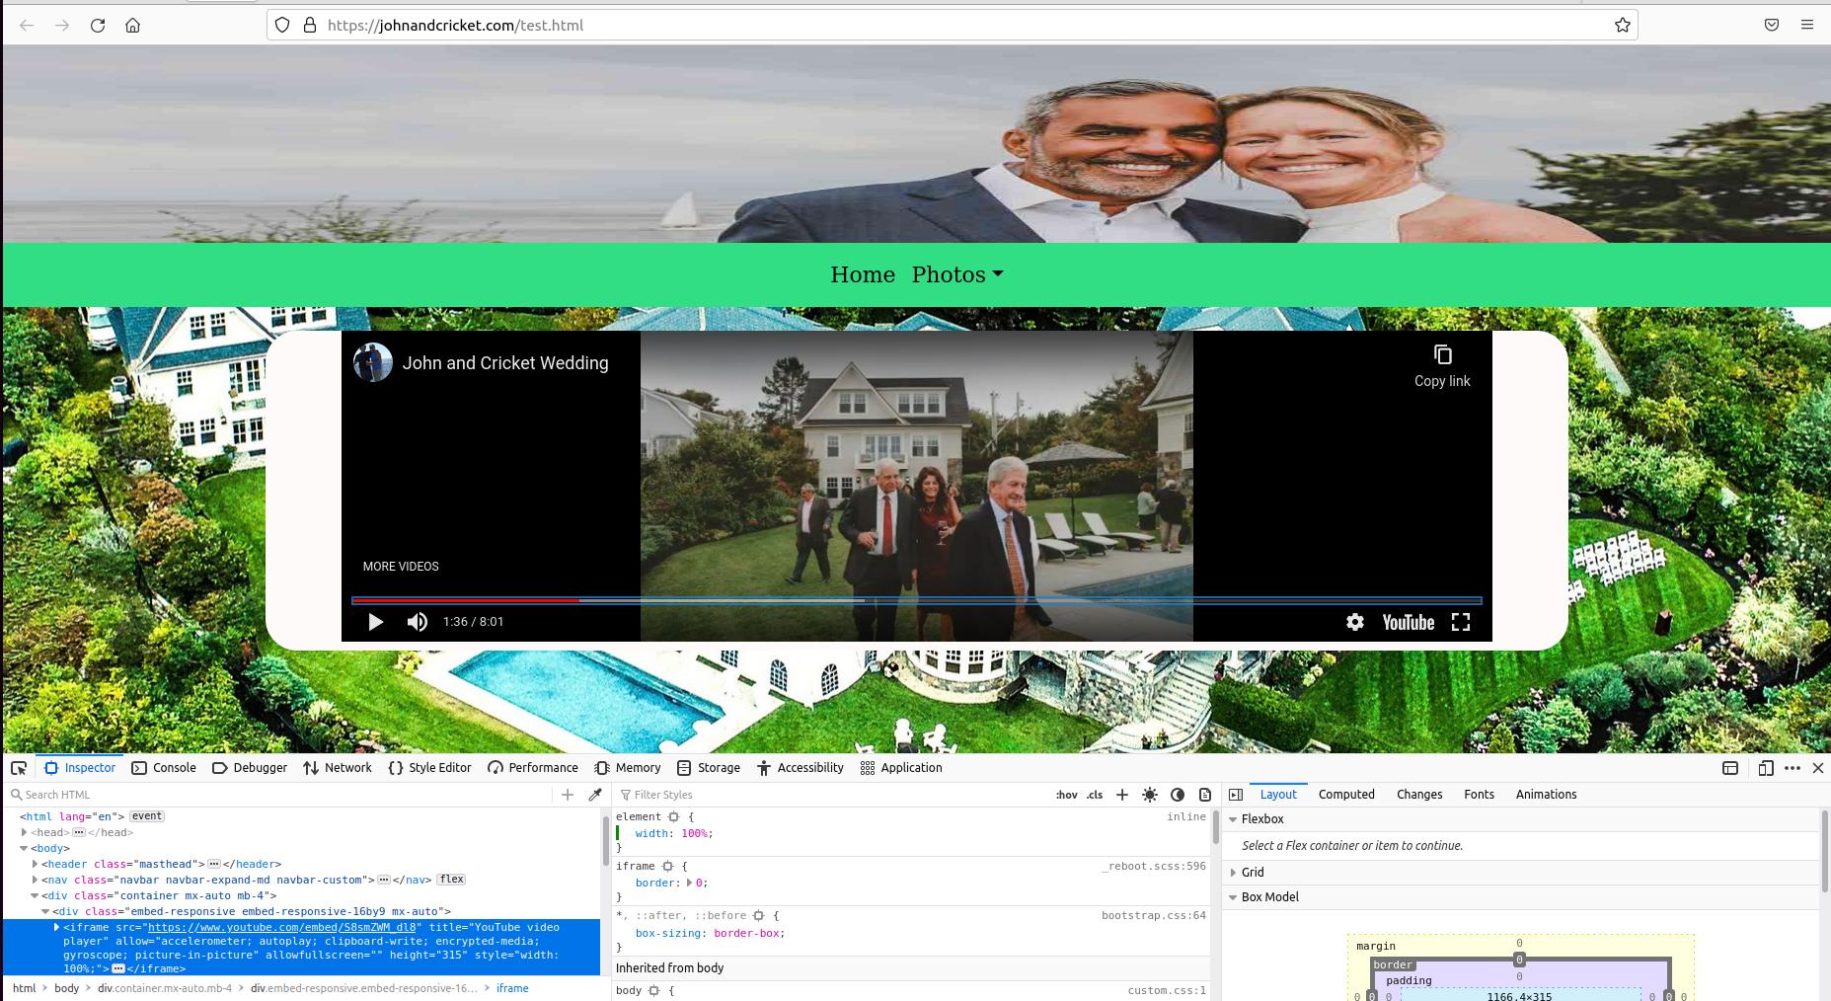Toggle the .cls classes panel
1831x1001 pixels.
[1095, 795]
